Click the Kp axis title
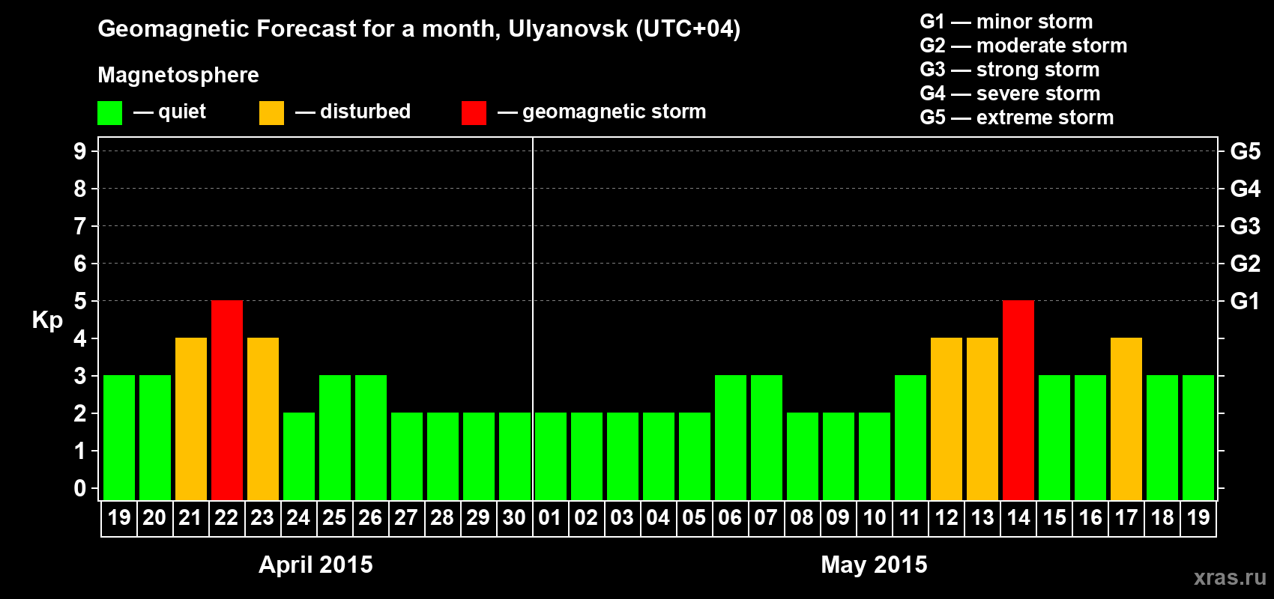 47,320
